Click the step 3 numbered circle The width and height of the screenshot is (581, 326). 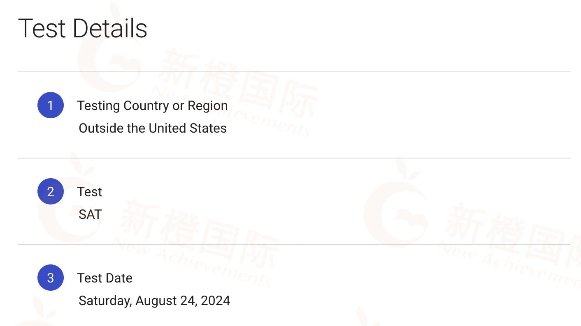[51, 278]
